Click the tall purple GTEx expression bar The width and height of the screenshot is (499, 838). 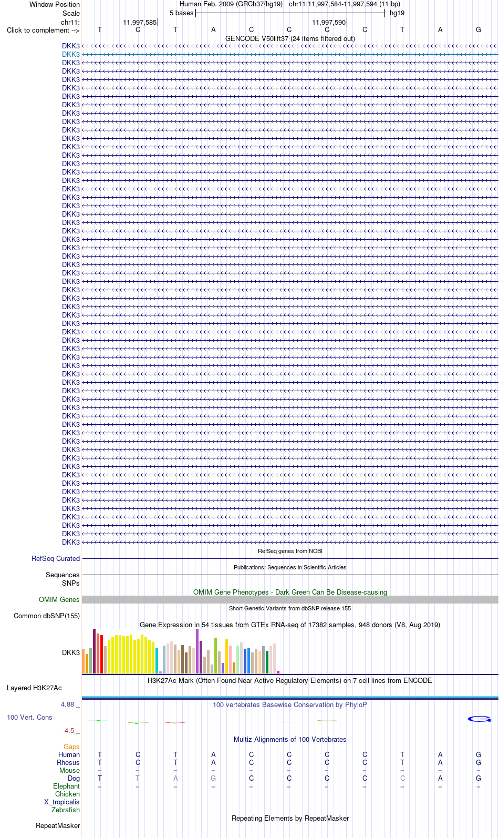pos(197,651)
